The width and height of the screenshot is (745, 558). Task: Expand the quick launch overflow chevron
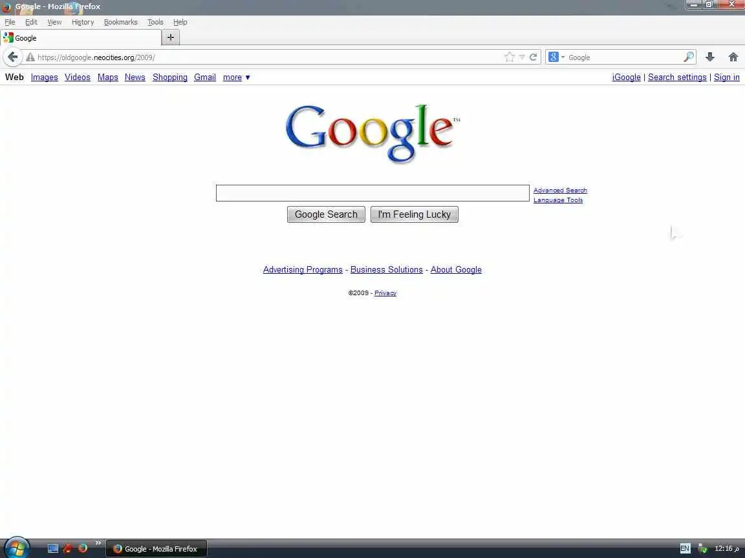(x=98, y=542)
